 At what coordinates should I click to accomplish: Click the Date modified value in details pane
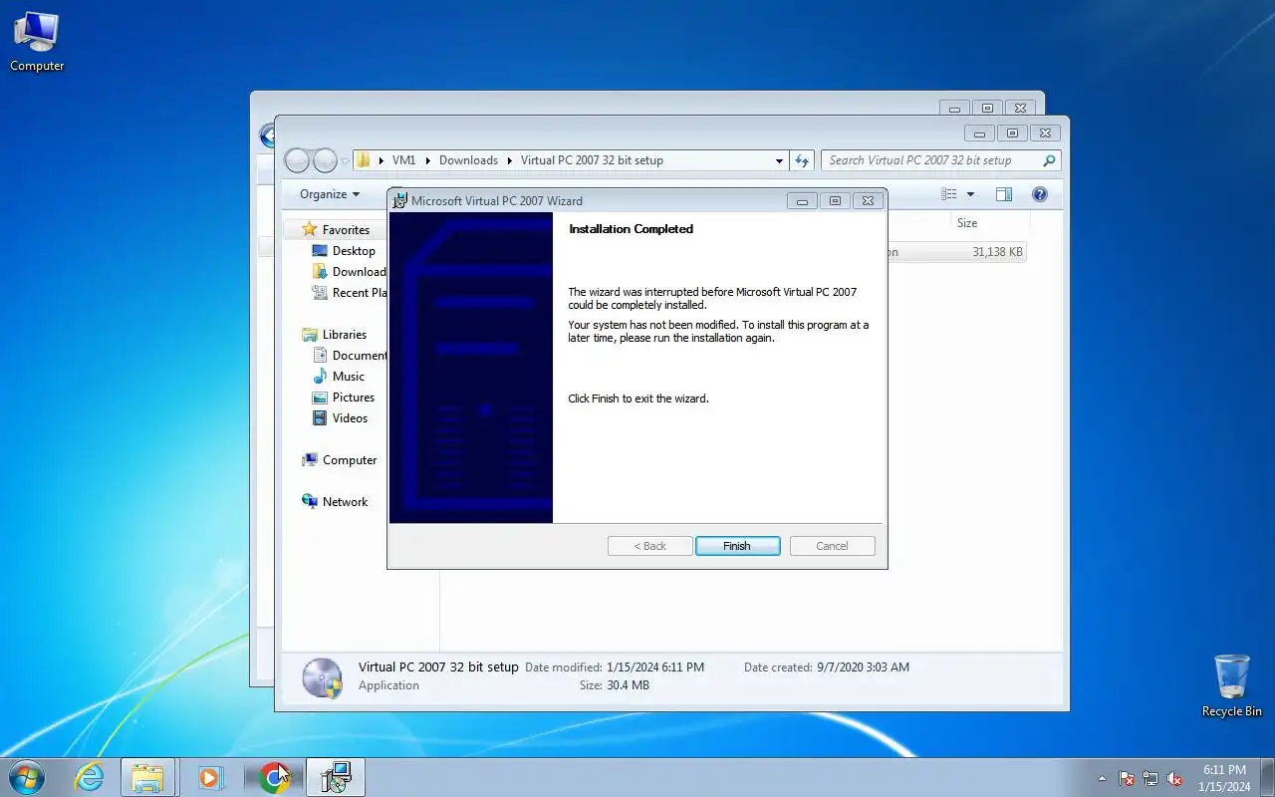pos(654,667)
